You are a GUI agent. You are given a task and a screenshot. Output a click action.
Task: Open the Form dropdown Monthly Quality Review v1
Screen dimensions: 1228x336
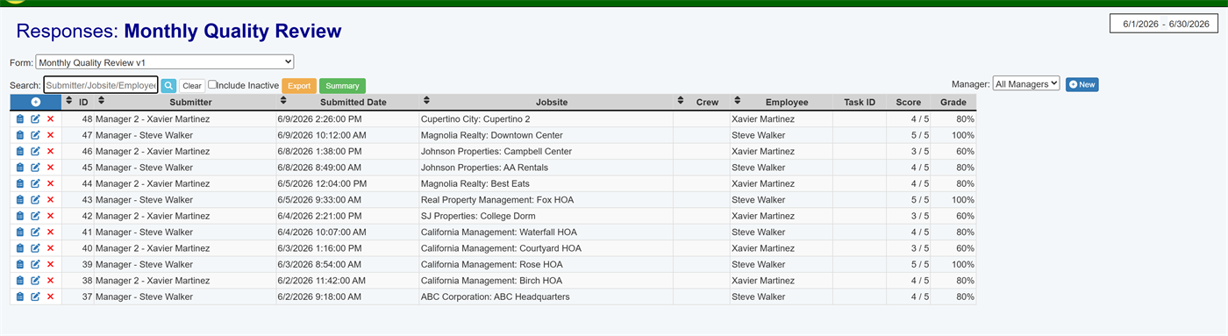coord(165,62)
